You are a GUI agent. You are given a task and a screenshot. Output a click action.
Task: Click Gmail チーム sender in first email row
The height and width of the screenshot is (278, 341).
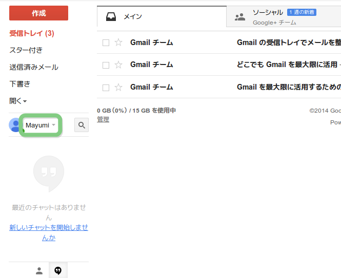coord(152,42)
